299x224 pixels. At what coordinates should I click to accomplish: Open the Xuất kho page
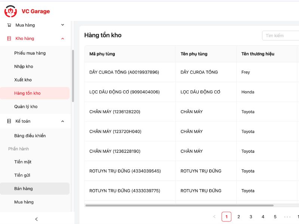click(x=23, y=80)
